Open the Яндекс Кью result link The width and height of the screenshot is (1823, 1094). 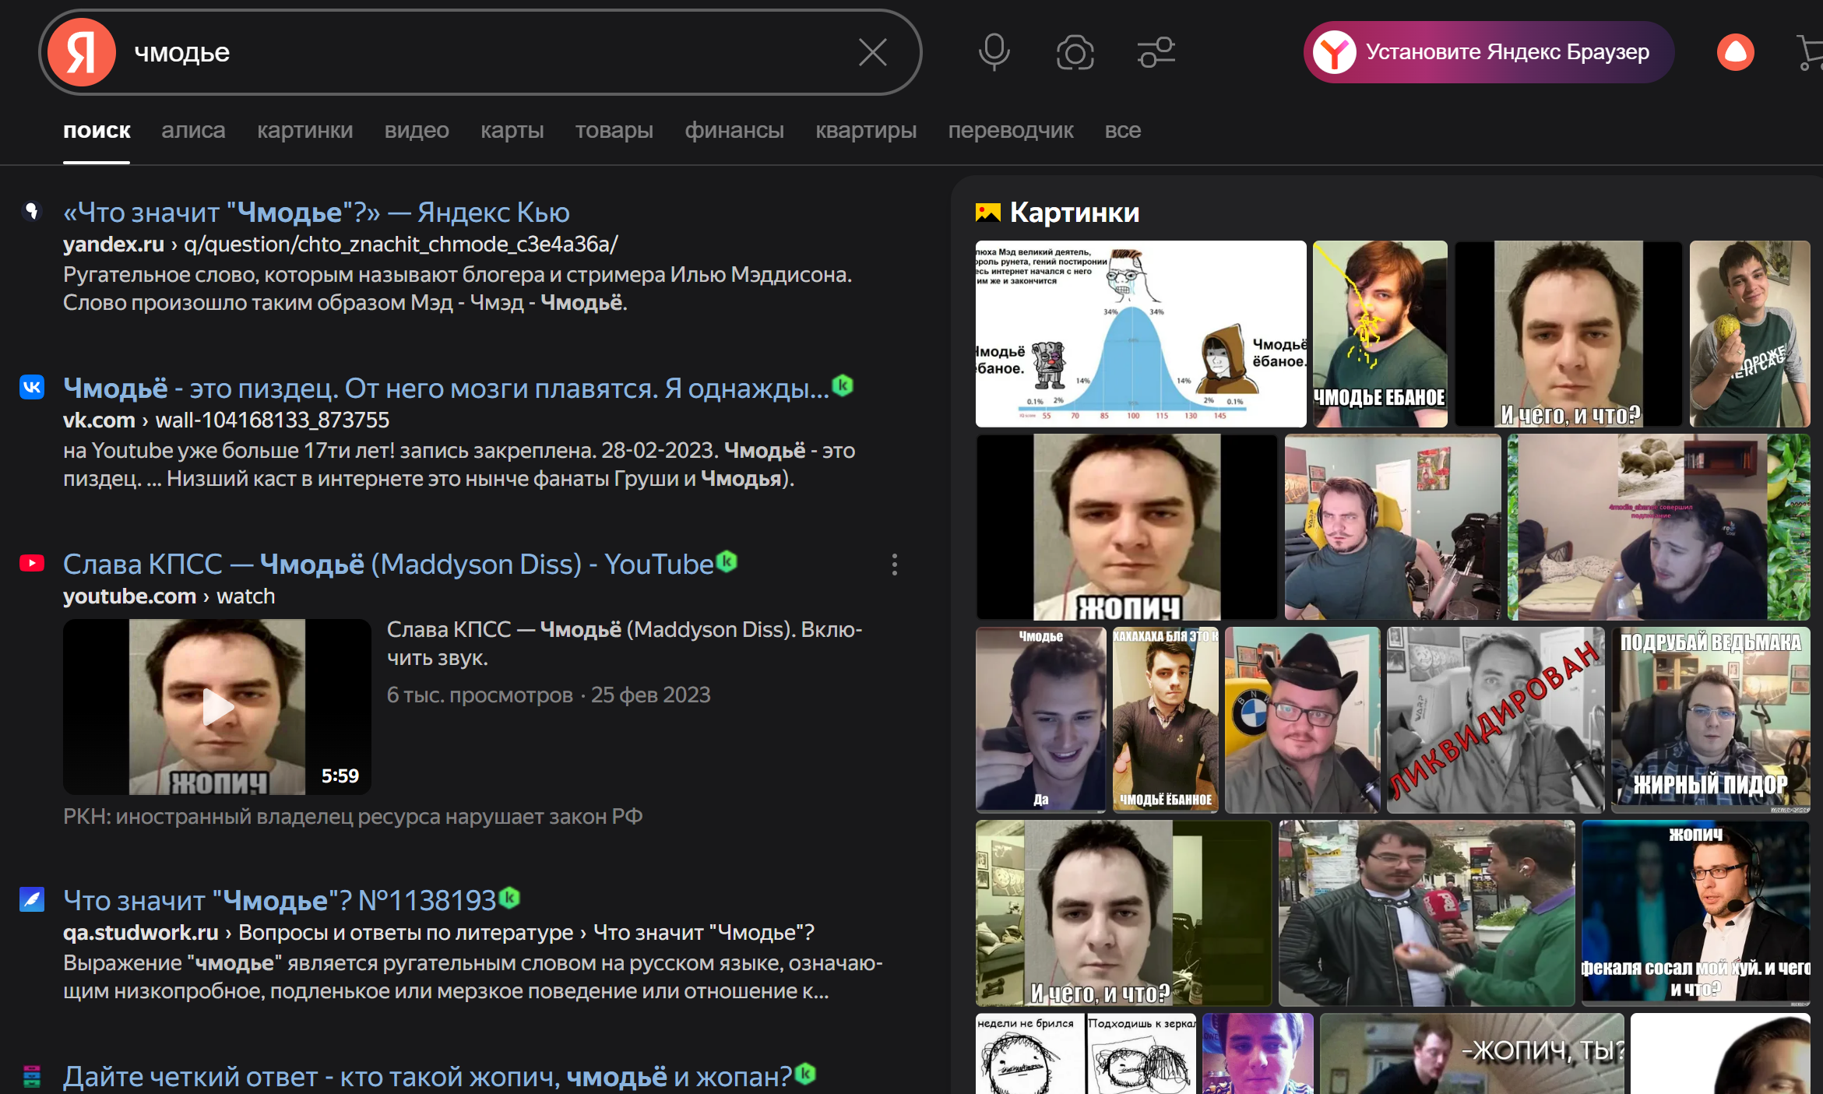click(x=316, y=212)
